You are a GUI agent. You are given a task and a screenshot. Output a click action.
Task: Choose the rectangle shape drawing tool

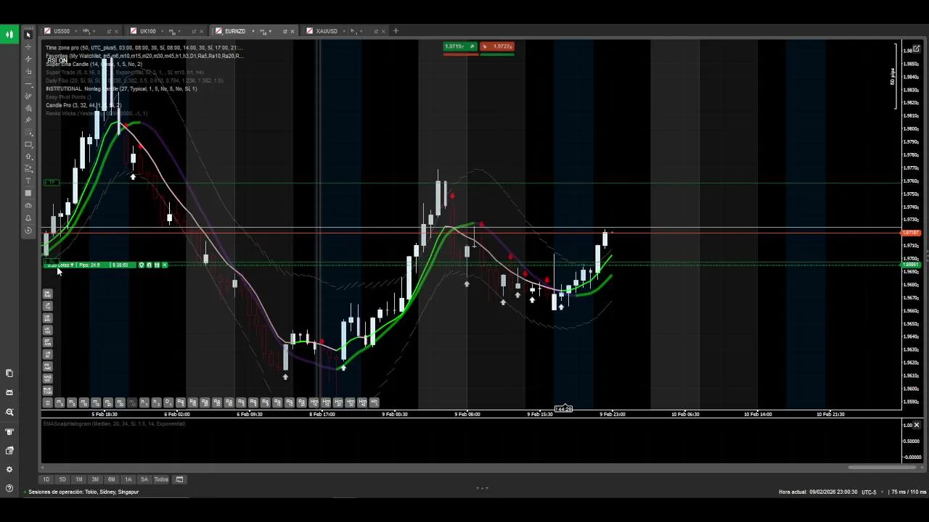28,144
